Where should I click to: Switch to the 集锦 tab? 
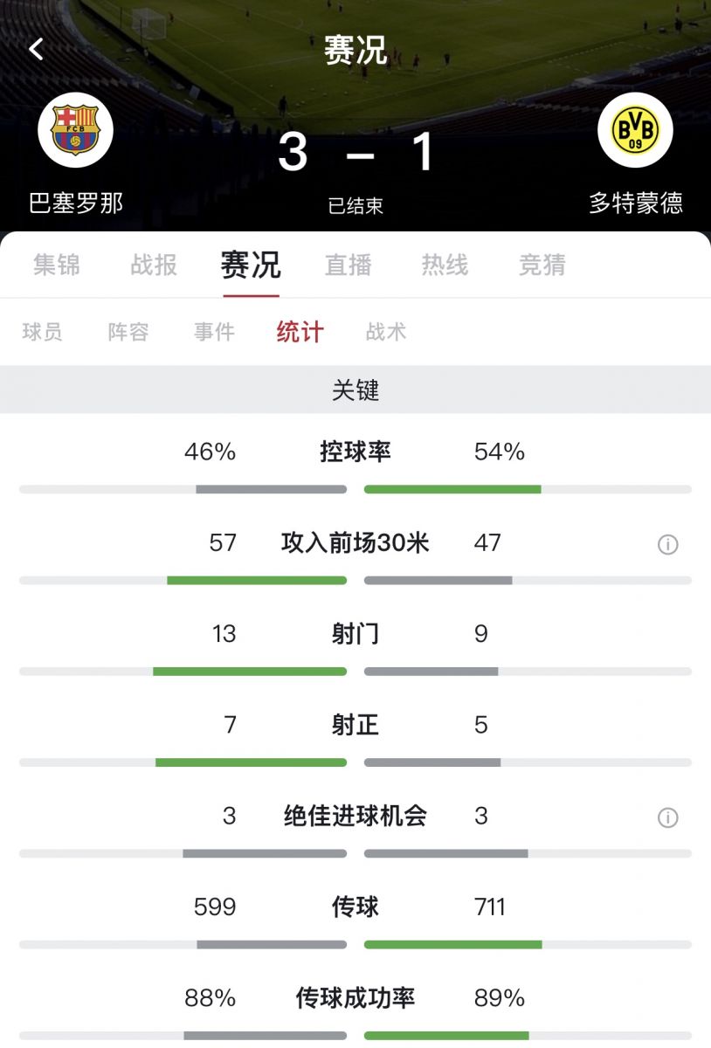tap(57, 265)
